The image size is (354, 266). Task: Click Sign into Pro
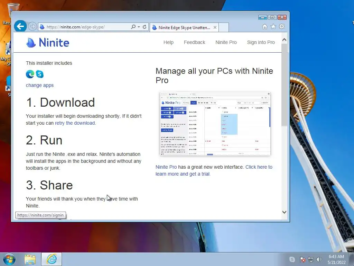pos(261,42)
